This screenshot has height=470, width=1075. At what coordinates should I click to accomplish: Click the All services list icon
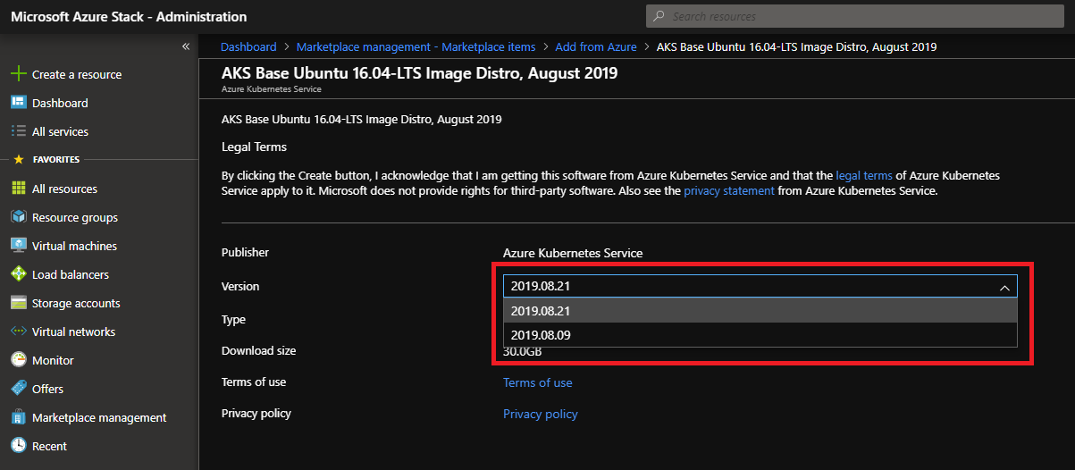(x=18, y=131)
